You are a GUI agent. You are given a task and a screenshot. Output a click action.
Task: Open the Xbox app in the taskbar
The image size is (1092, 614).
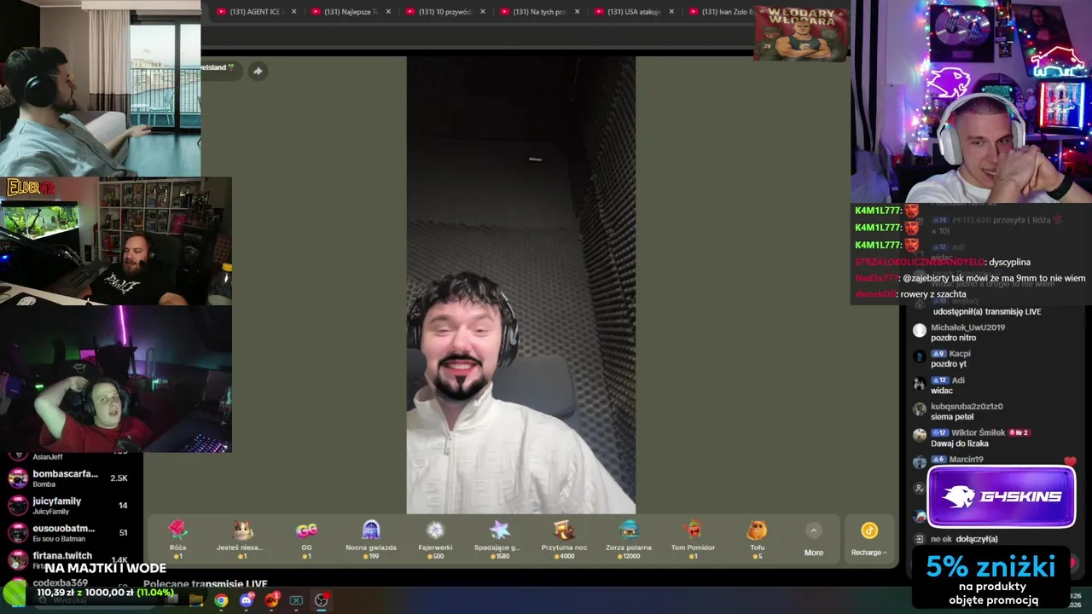(x=296, y=600)
